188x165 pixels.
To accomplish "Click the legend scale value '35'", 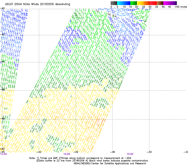I will click(156, 7).
